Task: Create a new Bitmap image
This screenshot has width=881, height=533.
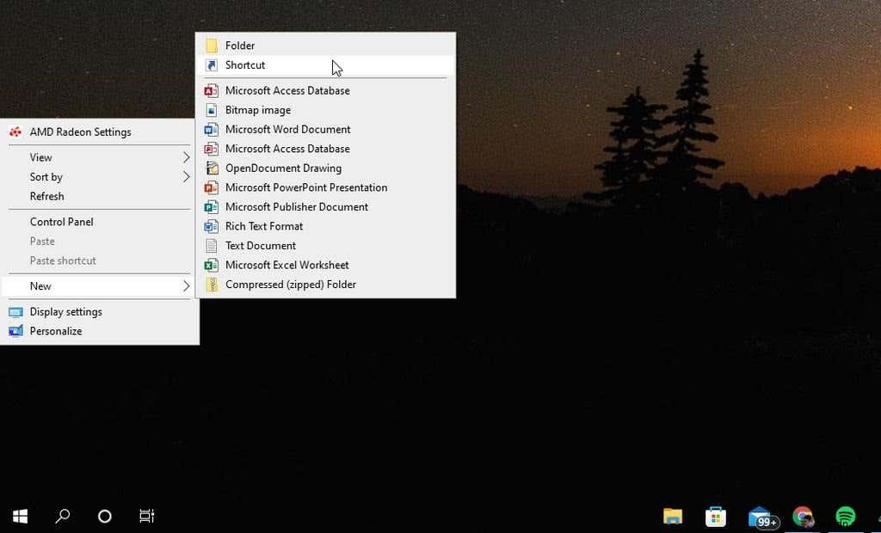Action: click(x=257, y=110)
